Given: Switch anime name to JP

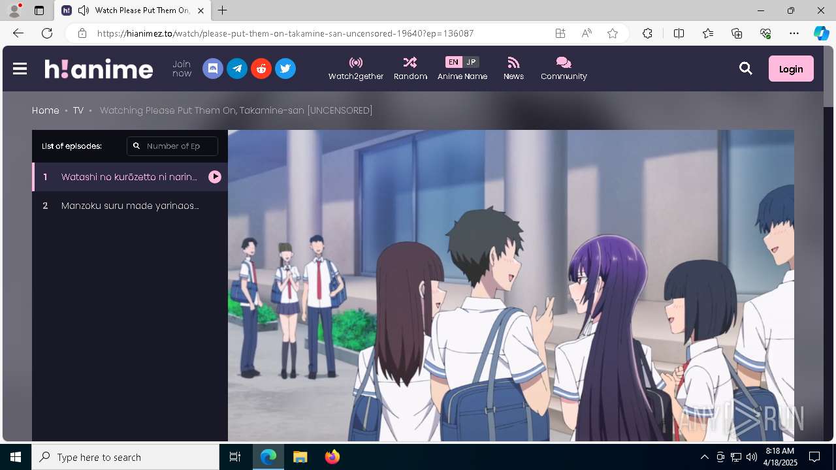Looking at the screenshot, I should 471,62.
